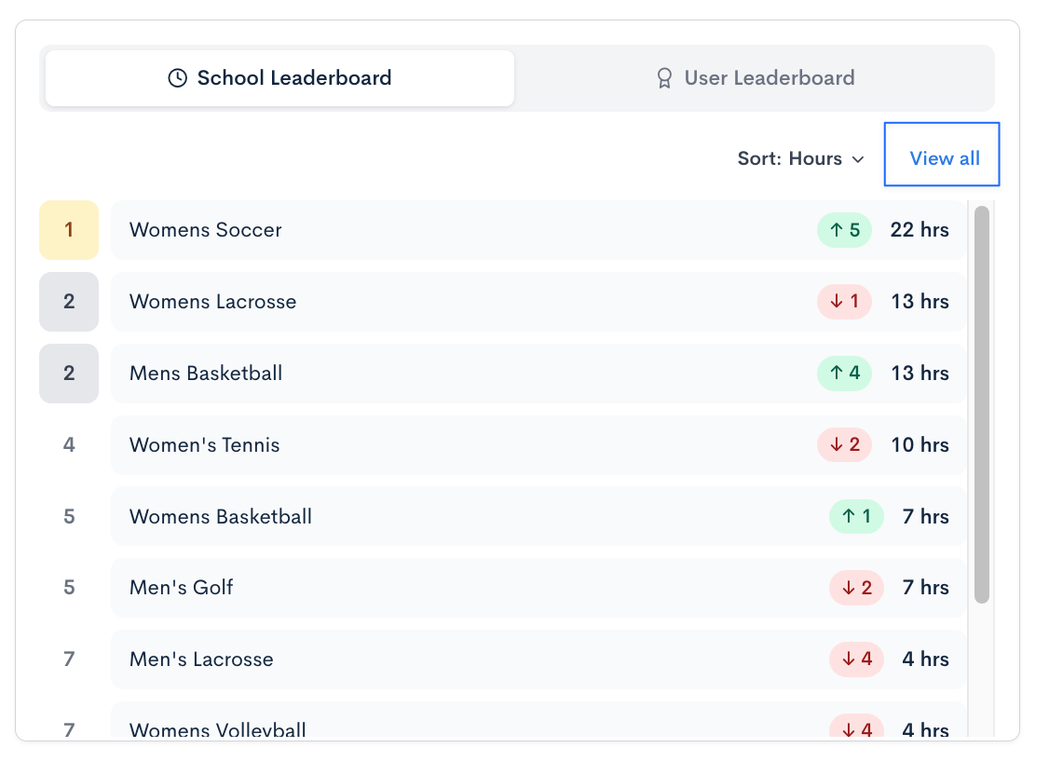Click the rank 5 number beside Womens Basketball
The image size is (1049, 775).
click(x=69, y=516)
